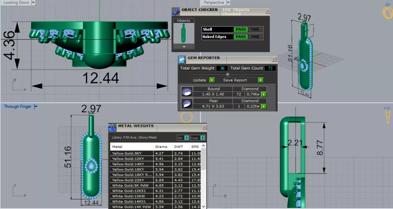This screenshot has height=209, width=393.
Task: Click the Library: Fifth Ave label
Action: 134,137
